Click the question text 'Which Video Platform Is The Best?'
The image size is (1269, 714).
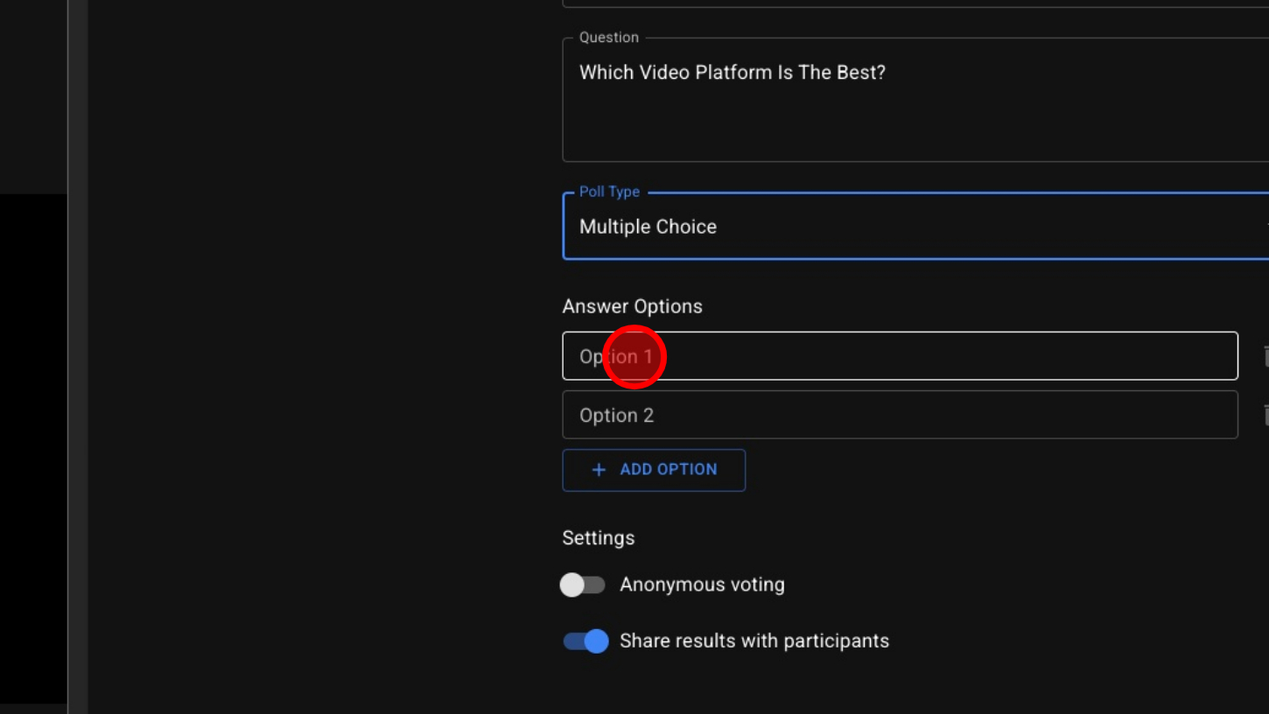click(732, 73)
